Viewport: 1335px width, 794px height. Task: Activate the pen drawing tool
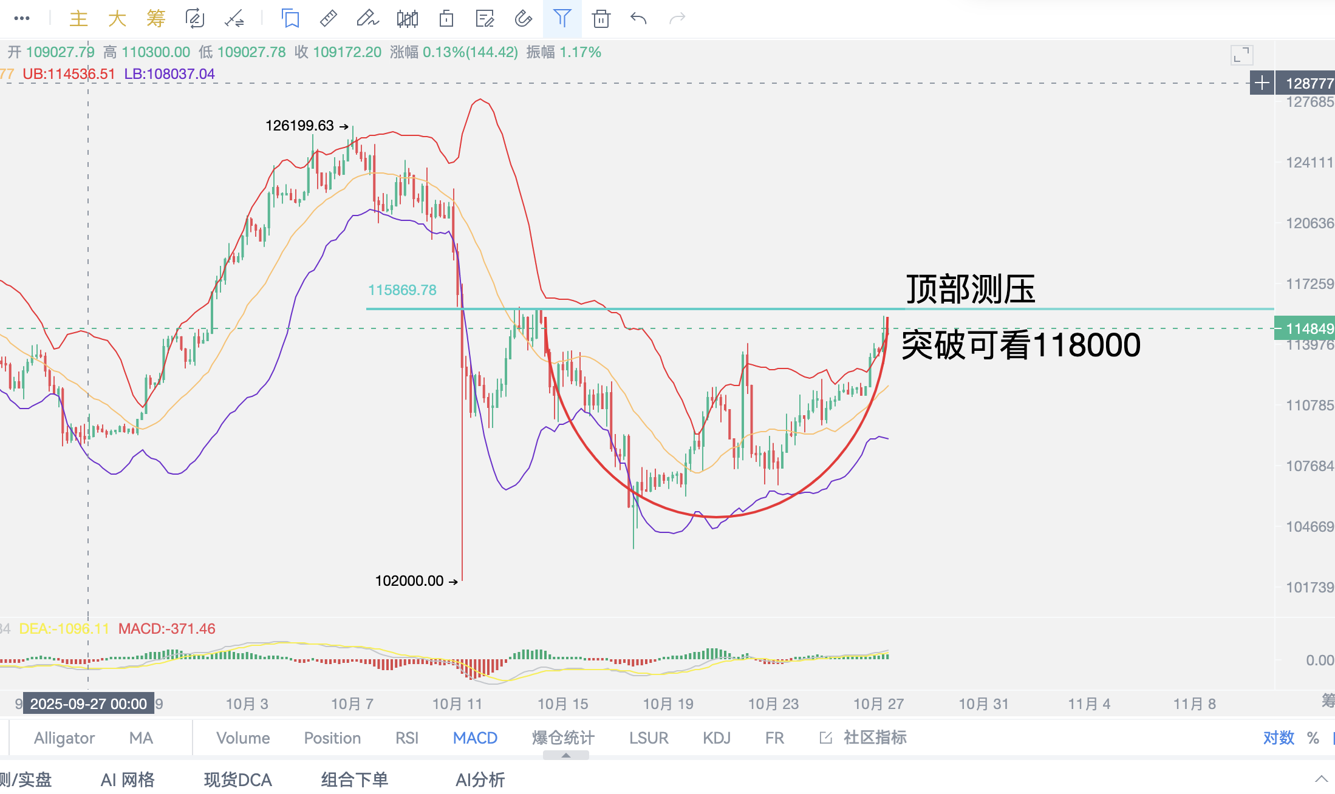pos(367,19)
